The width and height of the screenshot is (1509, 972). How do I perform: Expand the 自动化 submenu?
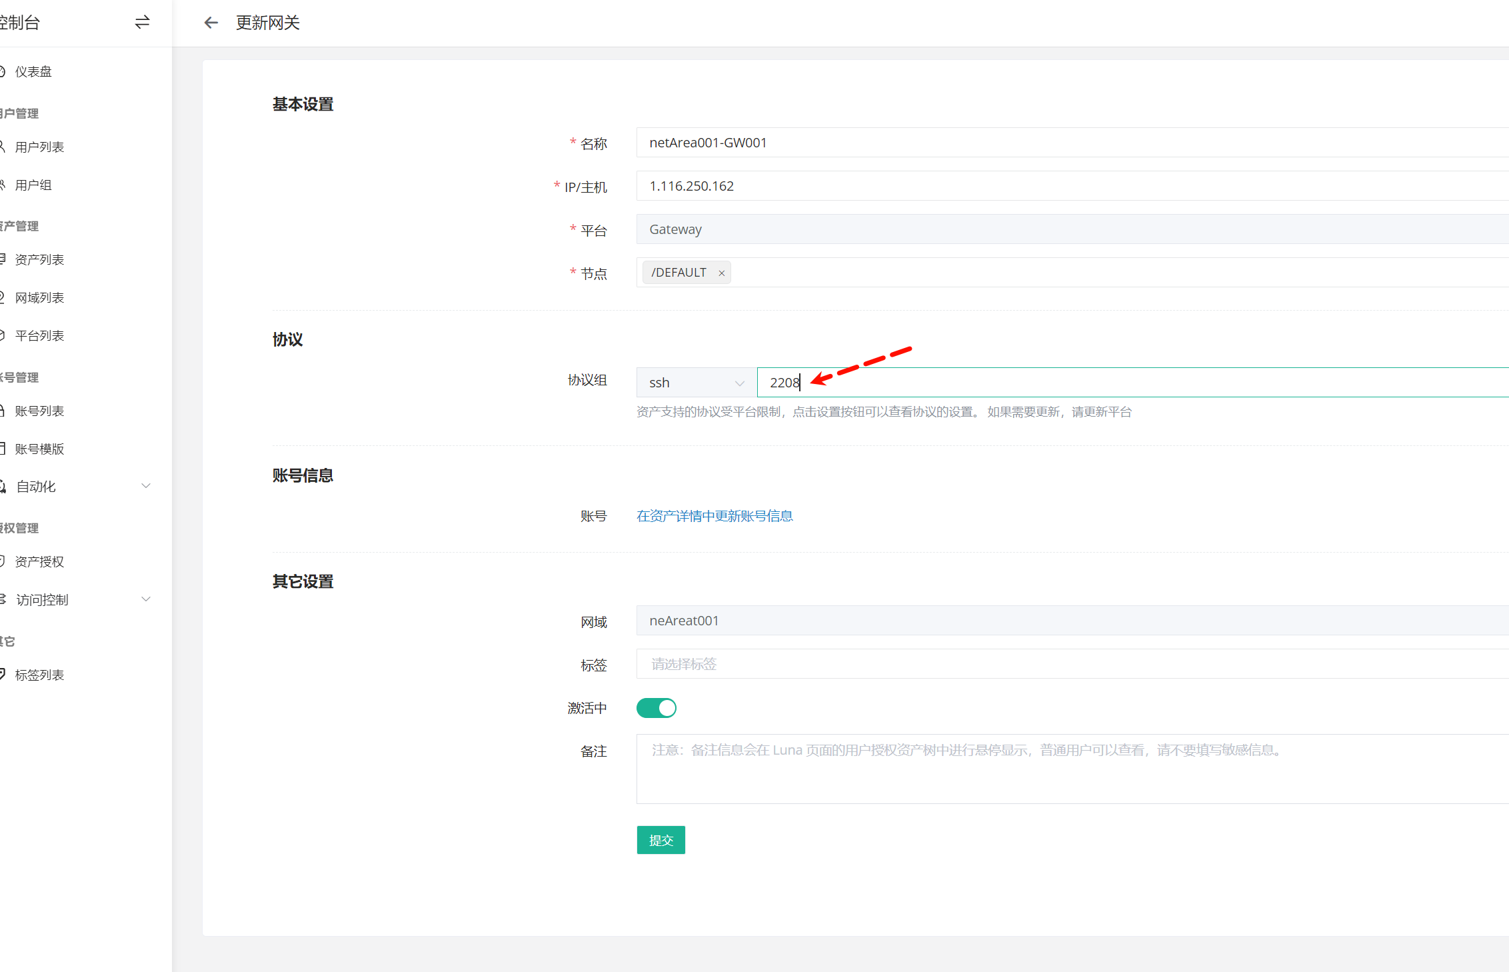(x=146, y=486)
